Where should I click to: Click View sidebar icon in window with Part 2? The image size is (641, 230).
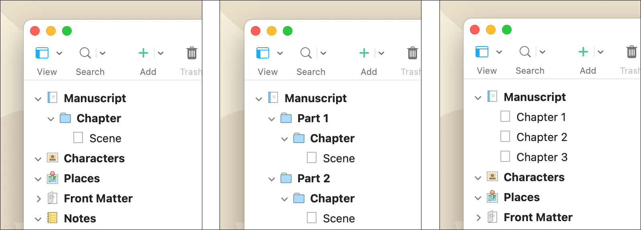pyautogui.click(x=263, y=53)
